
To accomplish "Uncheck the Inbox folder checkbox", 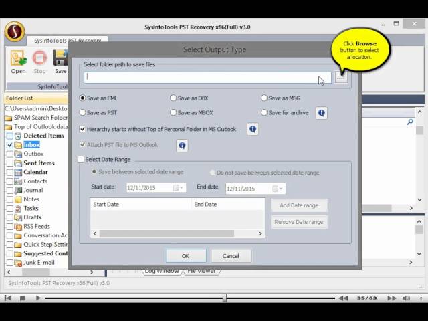I will click(x=10, y=144).
